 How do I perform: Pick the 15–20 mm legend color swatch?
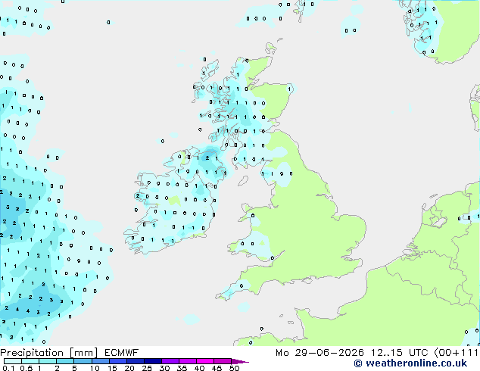tap(117, 361)
